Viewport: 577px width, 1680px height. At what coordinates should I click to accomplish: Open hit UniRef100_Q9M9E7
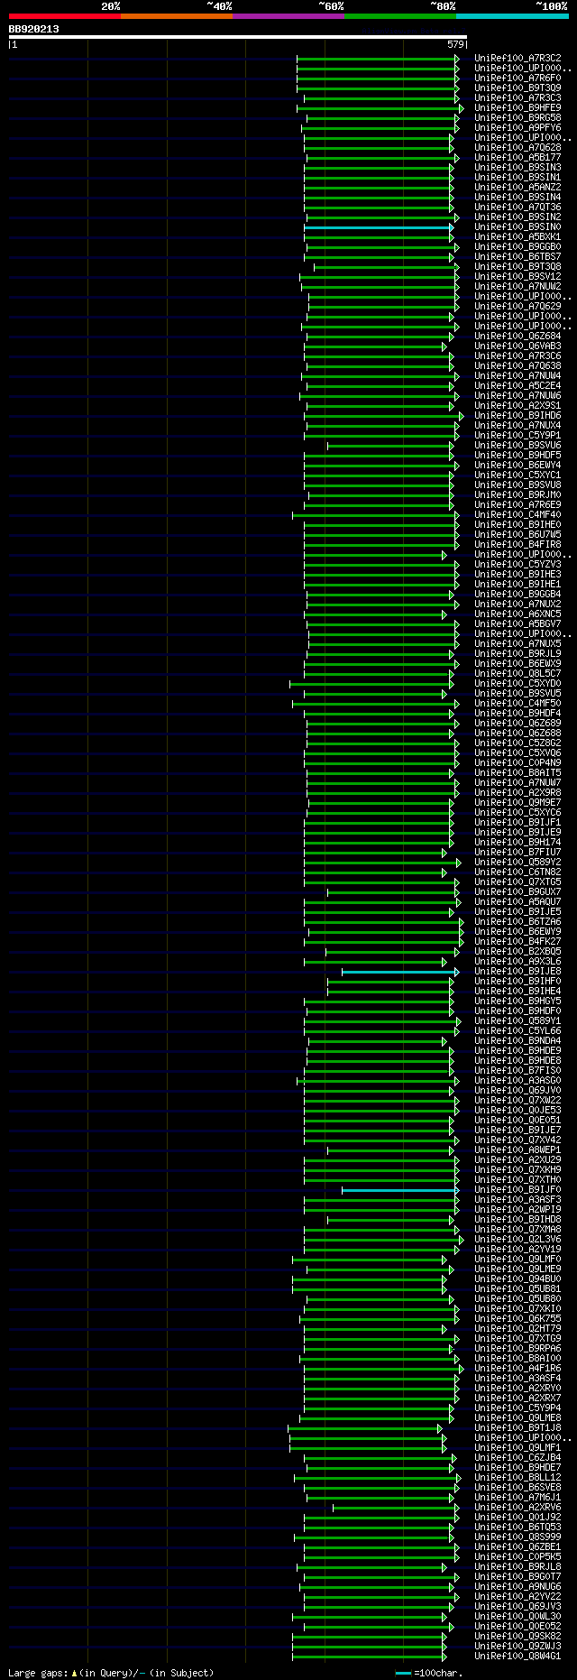pos(517,803)
